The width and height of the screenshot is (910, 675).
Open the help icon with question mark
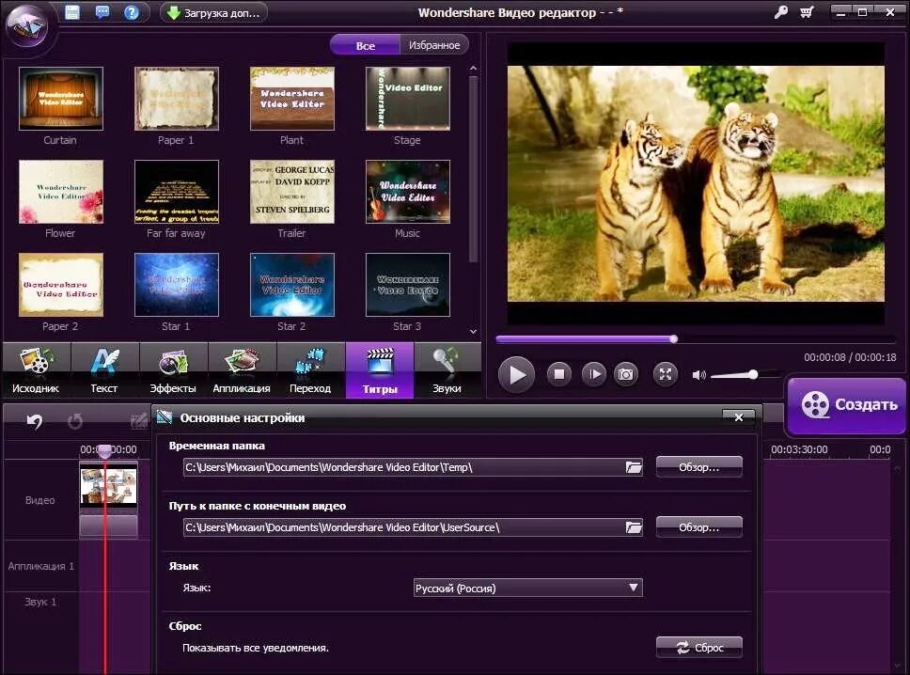point(132,11)
